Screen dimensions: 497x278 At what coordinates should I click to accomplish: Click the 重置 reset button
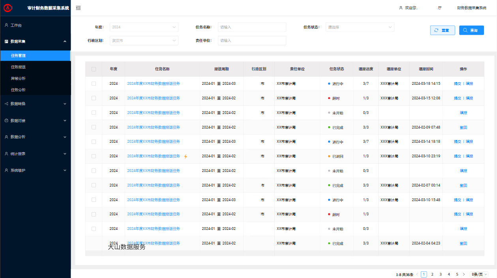coord(443,30)
